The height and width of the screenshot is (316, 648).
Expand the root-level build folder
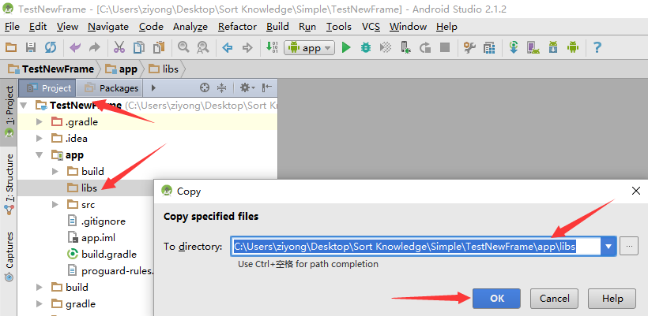(40, 287)
